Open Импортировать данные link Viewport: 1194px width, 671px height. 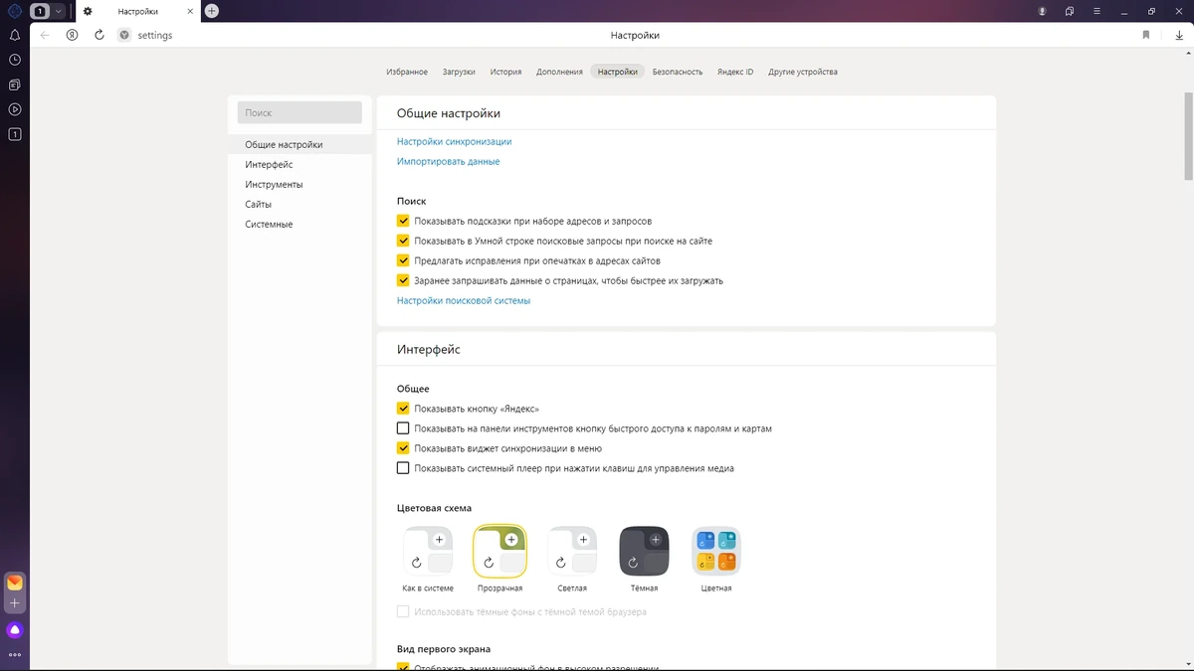coord(448,161)
